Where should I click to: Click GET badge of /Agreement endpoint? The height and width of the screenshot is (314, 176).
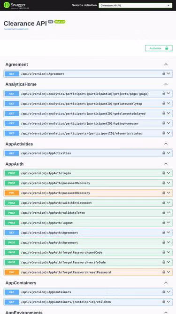(12, 74)
